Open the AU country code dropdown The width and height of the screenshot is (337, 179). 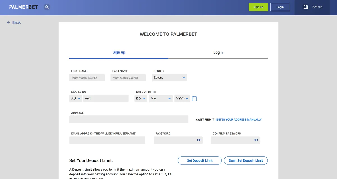coord(76,99)
